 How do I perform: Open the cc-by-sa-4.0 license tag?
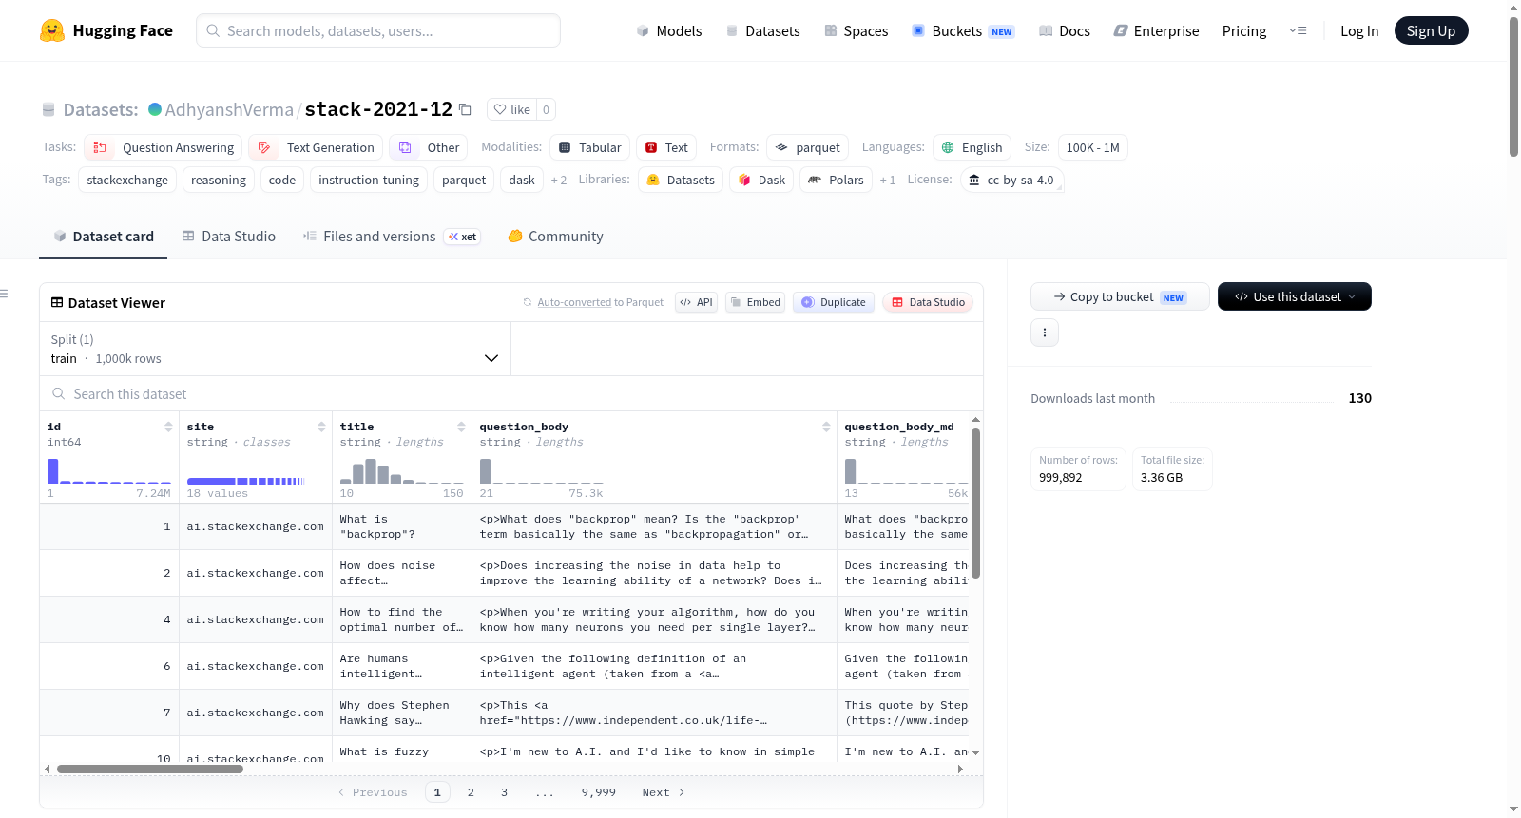tap(1011, 180)
